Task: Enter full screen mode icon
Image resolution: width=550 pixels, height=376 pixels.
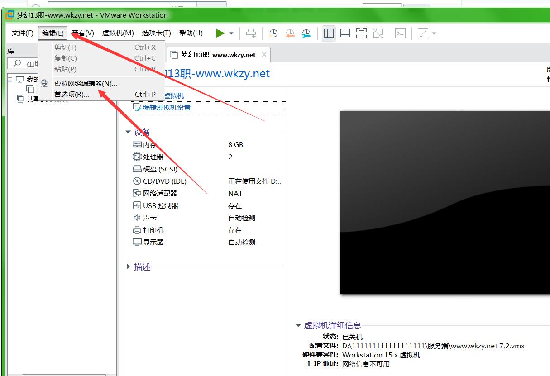Action: point(361,33)
